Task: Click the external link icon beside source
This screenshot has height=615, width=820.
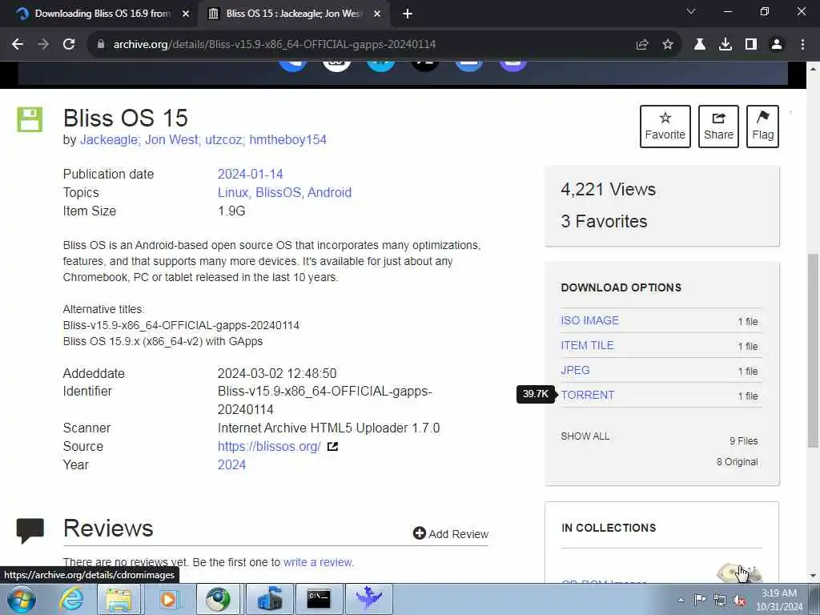Action: (332, 447)
